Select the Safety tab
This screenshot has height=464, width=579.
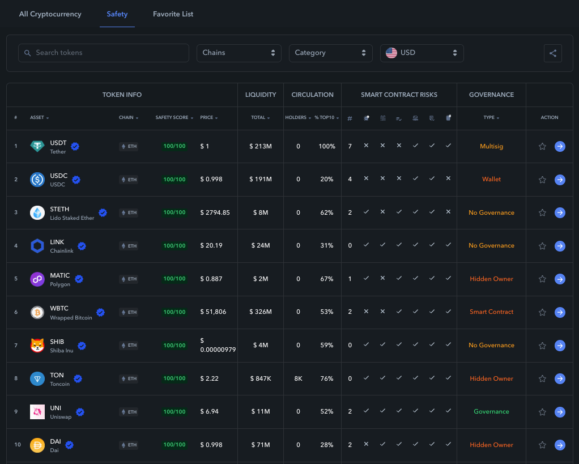[x=117, y=14]
